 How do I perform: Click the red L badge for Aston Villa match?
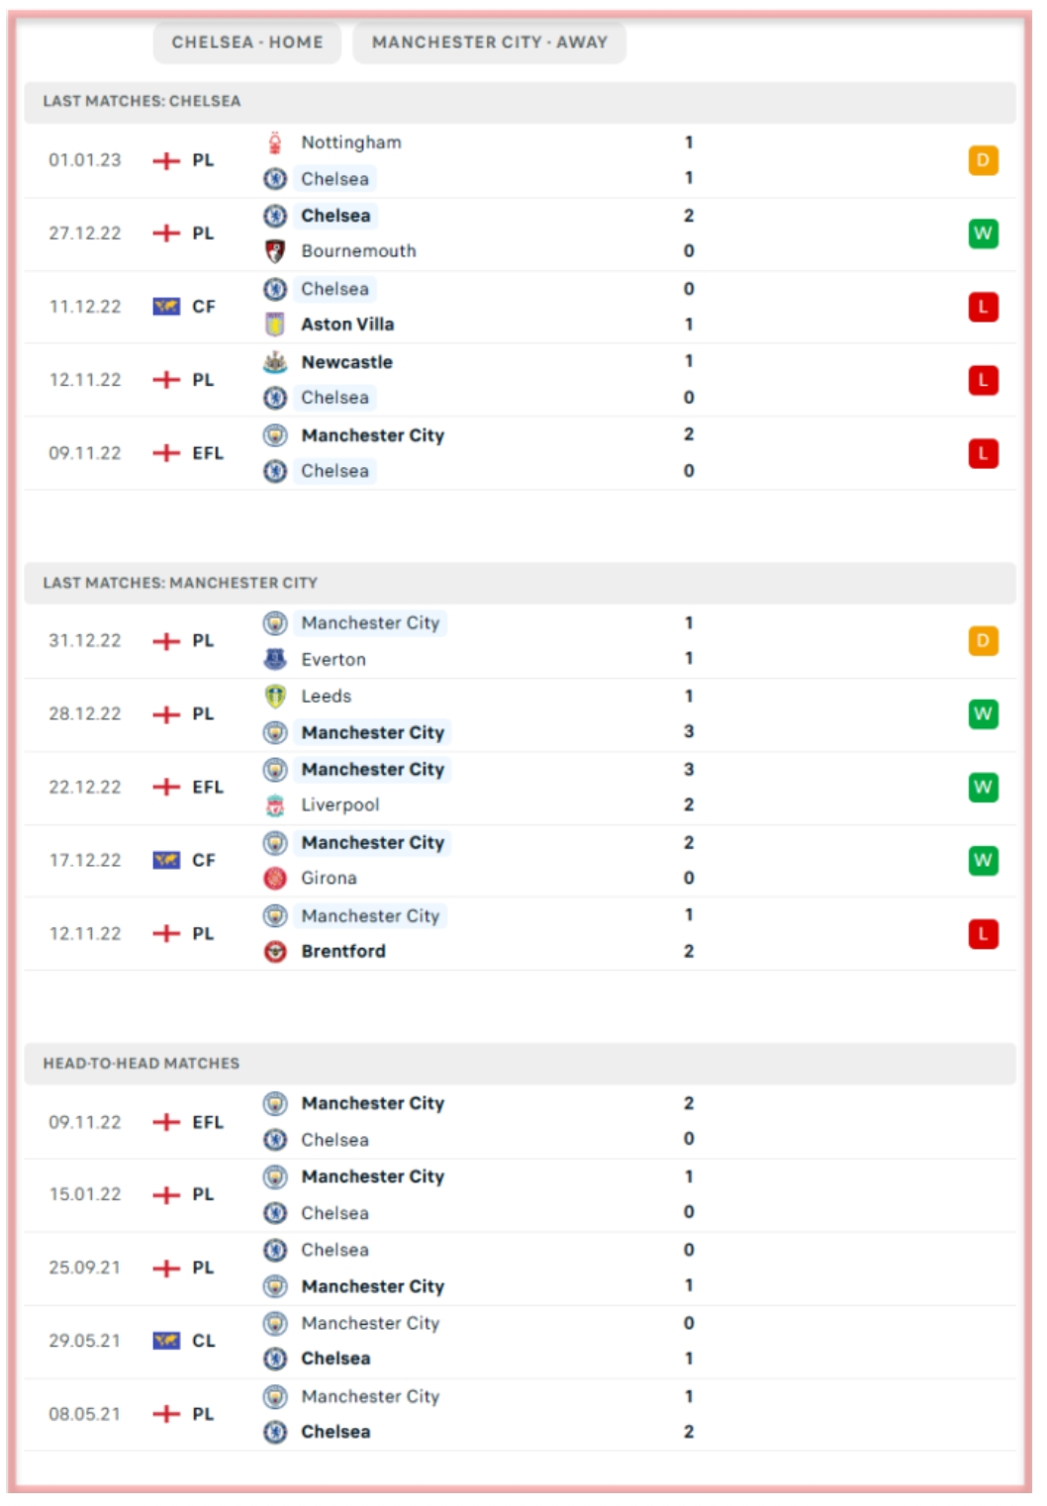tap(983, 307)
